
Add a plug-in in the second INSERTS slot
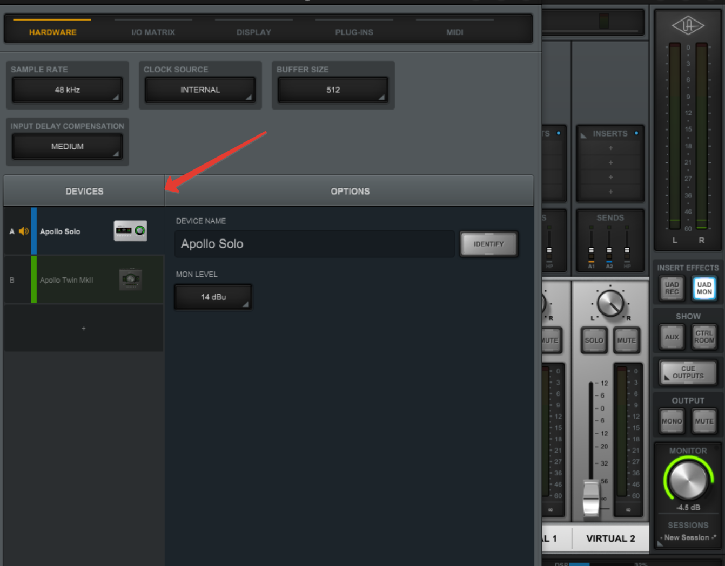click(610, 162)
